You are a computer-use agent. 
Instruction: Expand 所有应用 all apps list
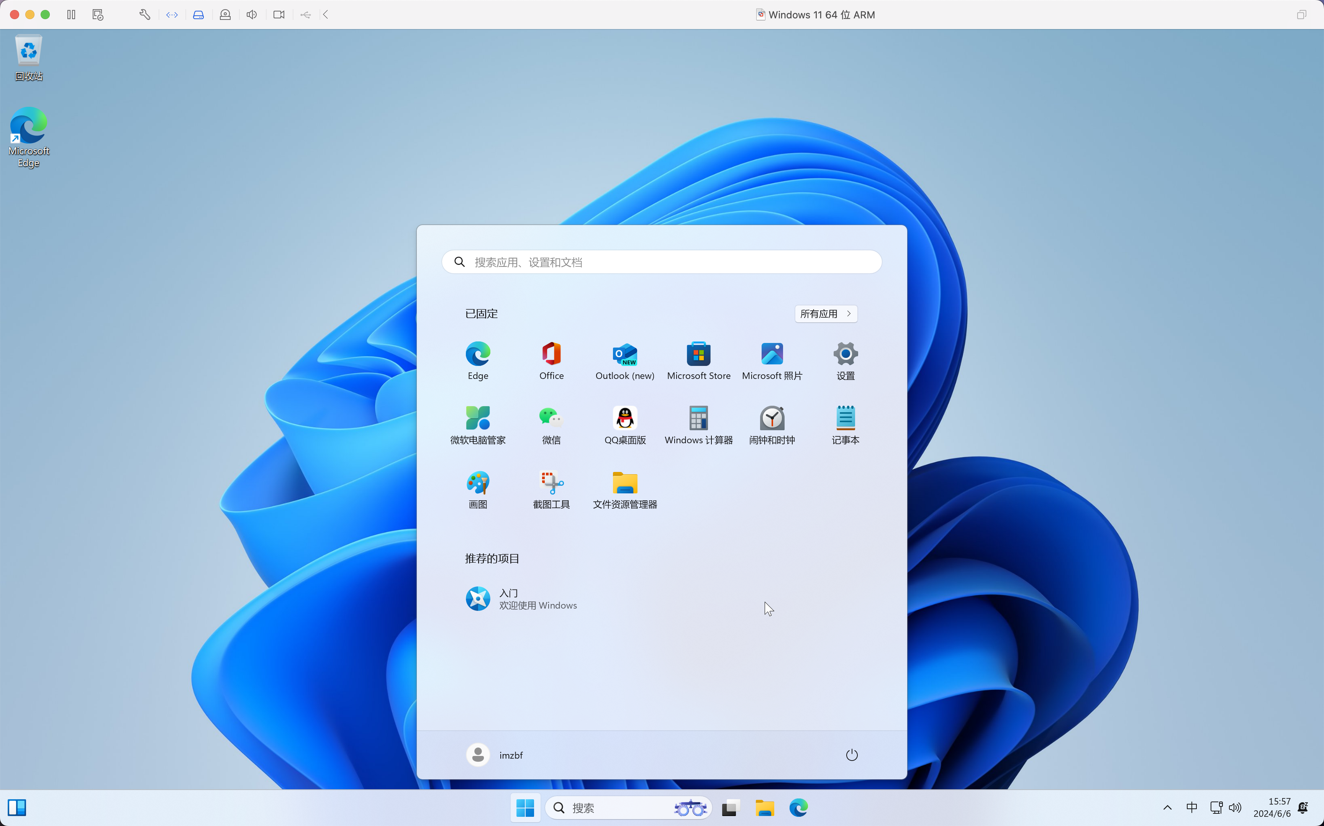(826, 313)
